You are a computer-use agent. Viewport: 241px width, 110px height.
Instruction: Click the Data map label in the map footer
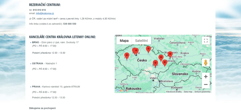[x=188, y=92]
